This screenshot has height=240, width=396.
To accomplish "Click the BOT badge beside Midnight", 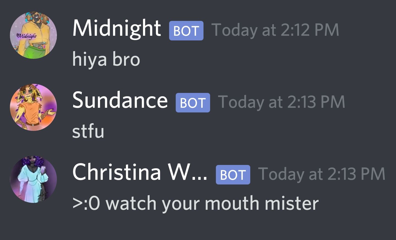I will (186, 31).
